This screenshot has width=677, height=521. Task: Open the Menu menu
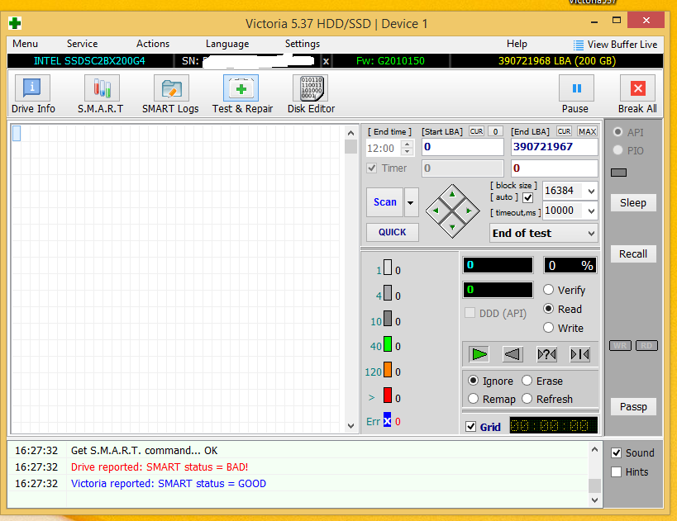click(25, 44)
